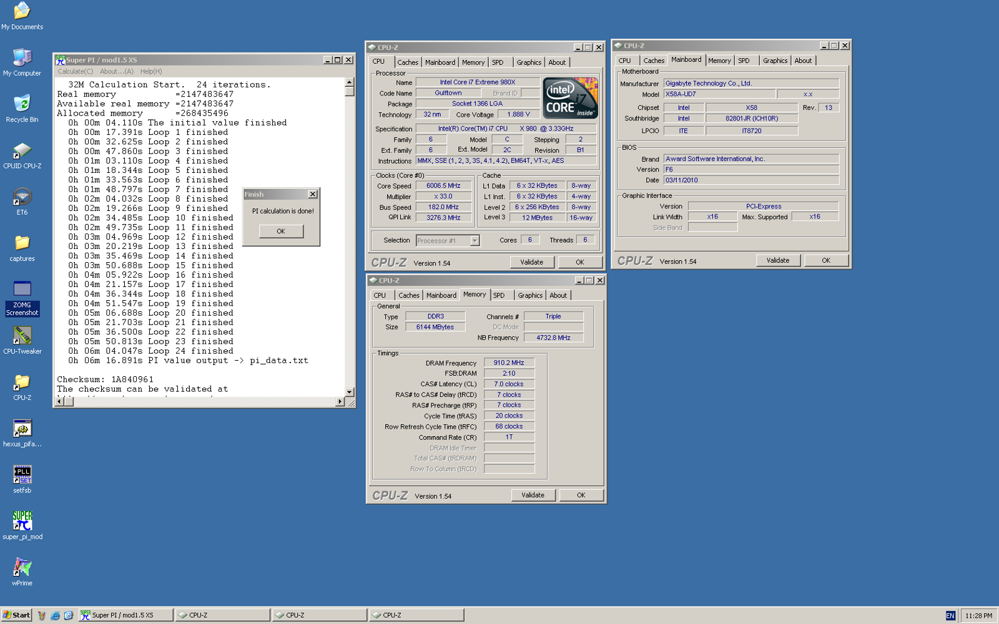The height and width of the screenshot is (624, 999).
Task: Switch to Memory tab in CPU tab window
Action: pyautogui.click(x=473, y=62)
